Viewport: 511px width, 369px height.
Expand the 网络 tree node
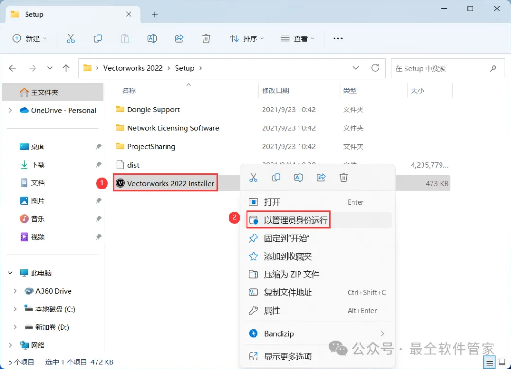(x=10, y=345)
